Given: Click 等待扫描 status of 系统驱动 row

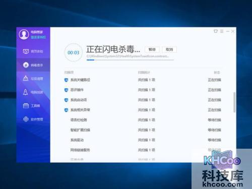Looking at the screenshot, I should (214, 140).
